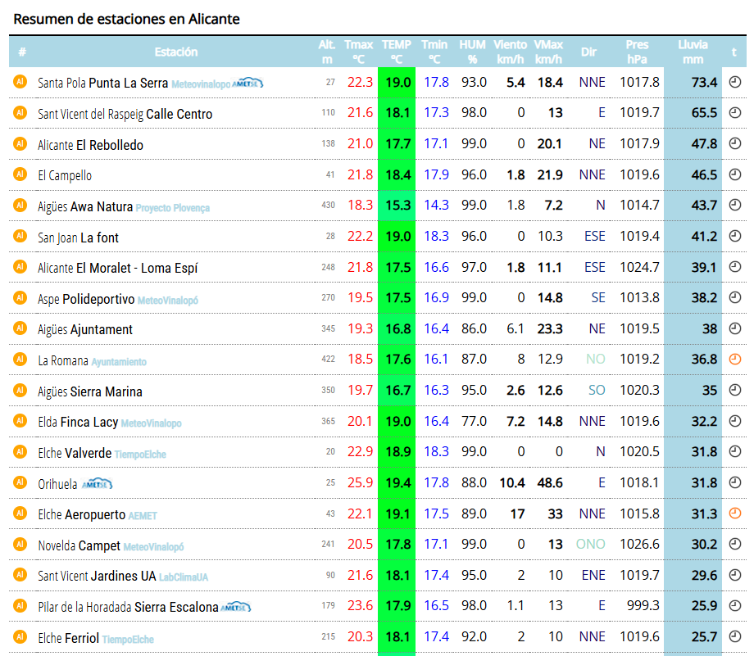
Task: Sort by Viento km/h column header
Action: 511,52
